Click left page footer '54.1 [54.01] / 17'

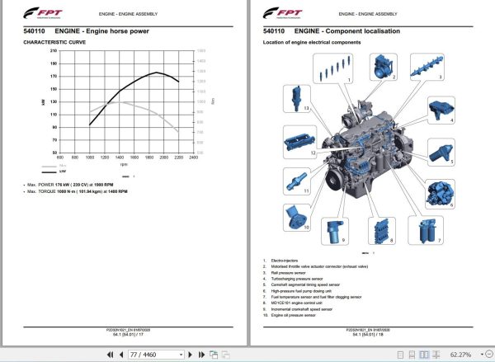pyautogui.click(x=128, y=334)
